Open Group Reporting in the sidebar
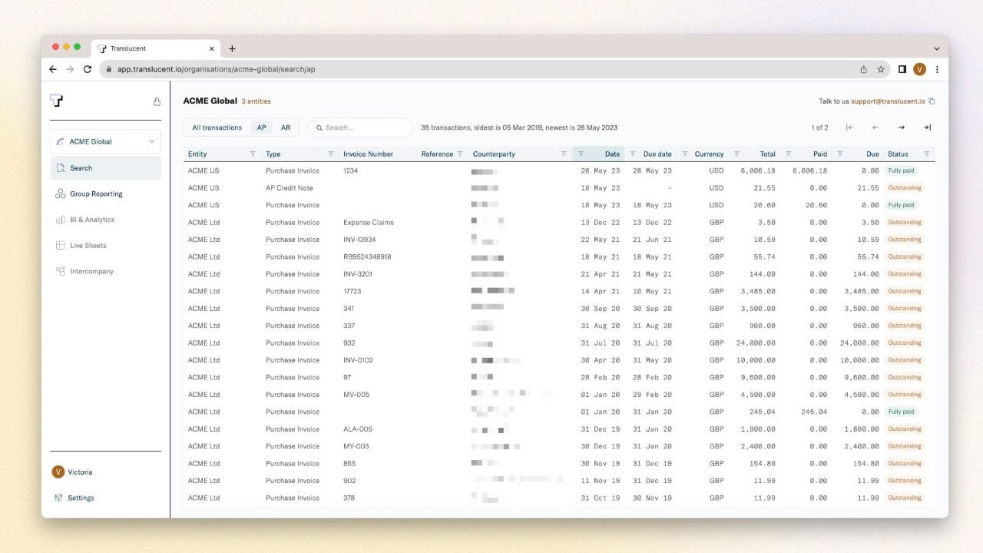983x553 pixels. [95, 194]
